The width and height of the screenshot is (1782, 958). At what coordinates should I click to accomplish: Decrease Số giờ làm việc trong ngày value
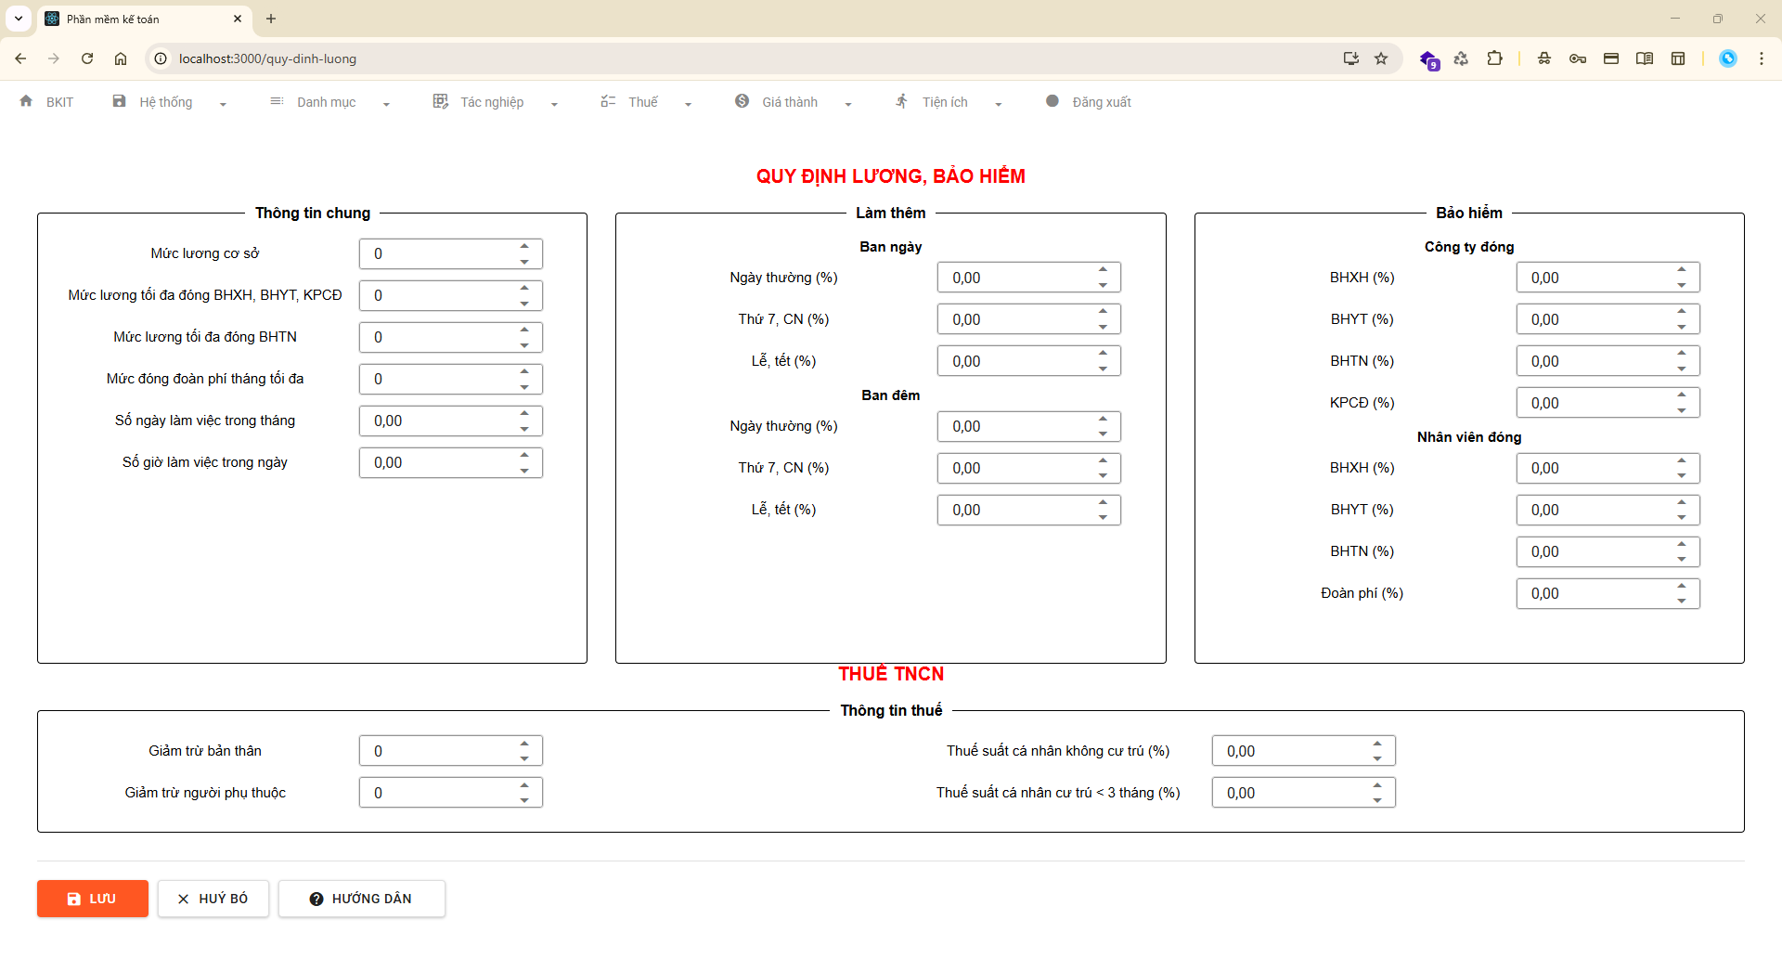click(x=524, y=471)
